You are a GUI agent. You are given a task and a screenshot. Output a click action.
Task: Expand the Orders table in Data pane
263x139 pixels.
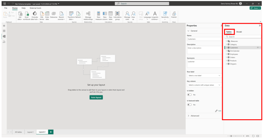point(226,57)
